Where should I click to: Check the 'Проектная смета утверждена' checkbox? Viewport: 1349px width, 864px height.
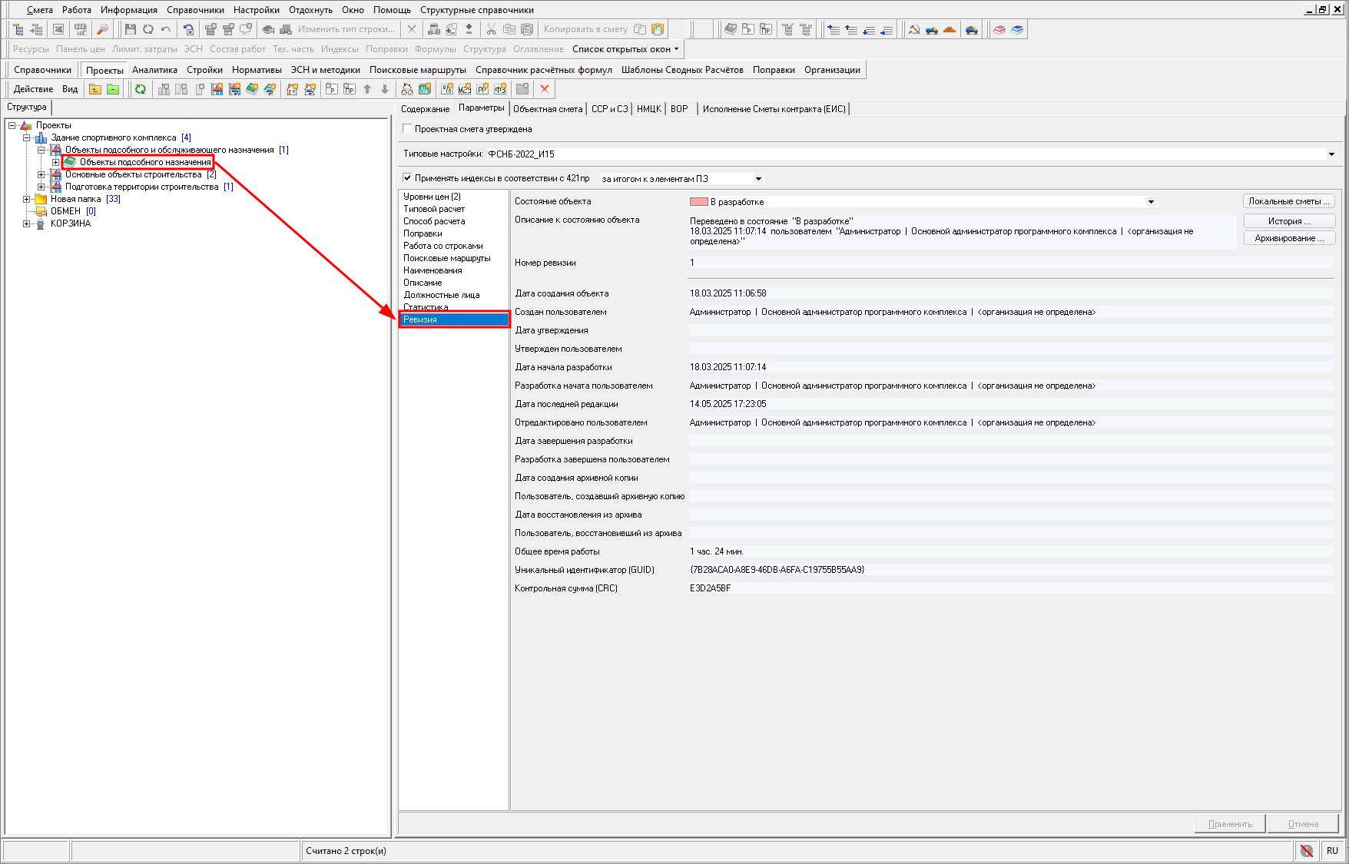pos(408,129)
